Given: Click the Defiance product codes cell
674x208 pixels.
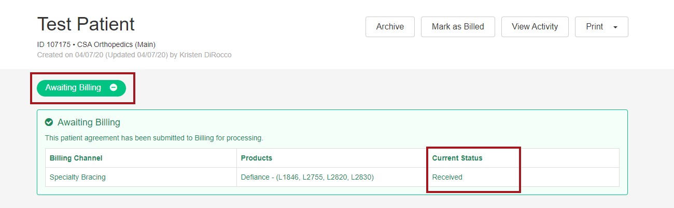Looking at the screenshot, I should coord(307,177).
